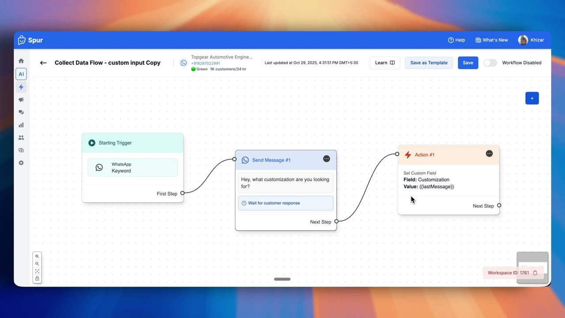Save the workflow

point(468,63)
